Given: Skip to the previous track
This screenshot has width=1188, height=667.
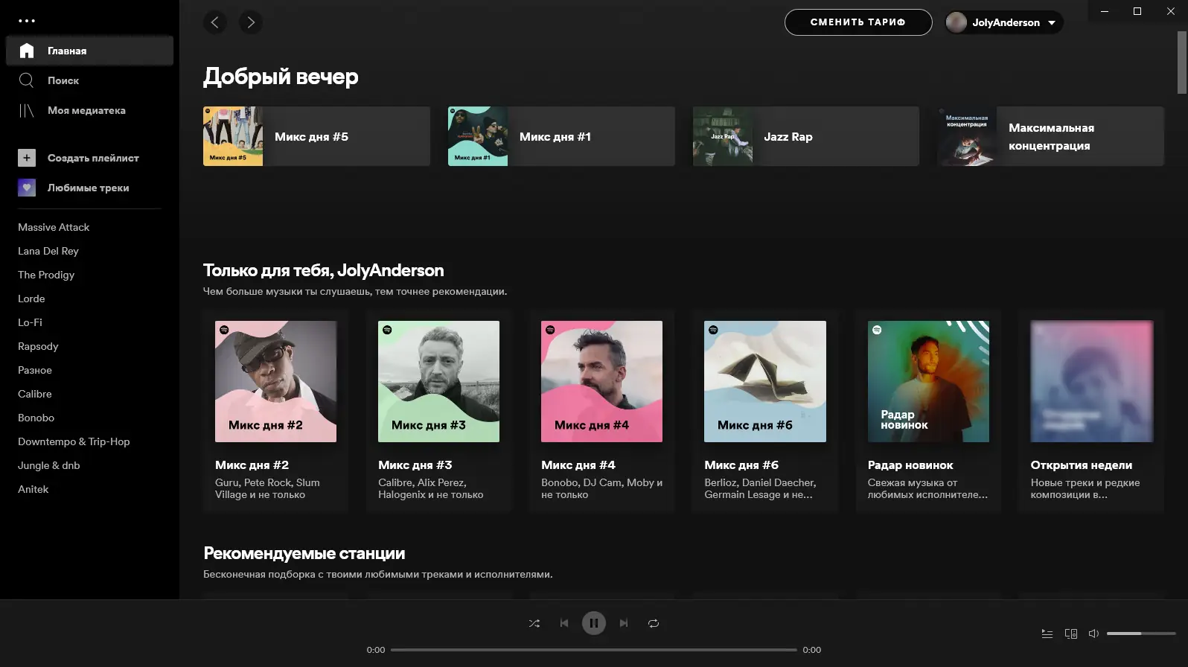Looking at the screenshot, I should tap(564, 623).
